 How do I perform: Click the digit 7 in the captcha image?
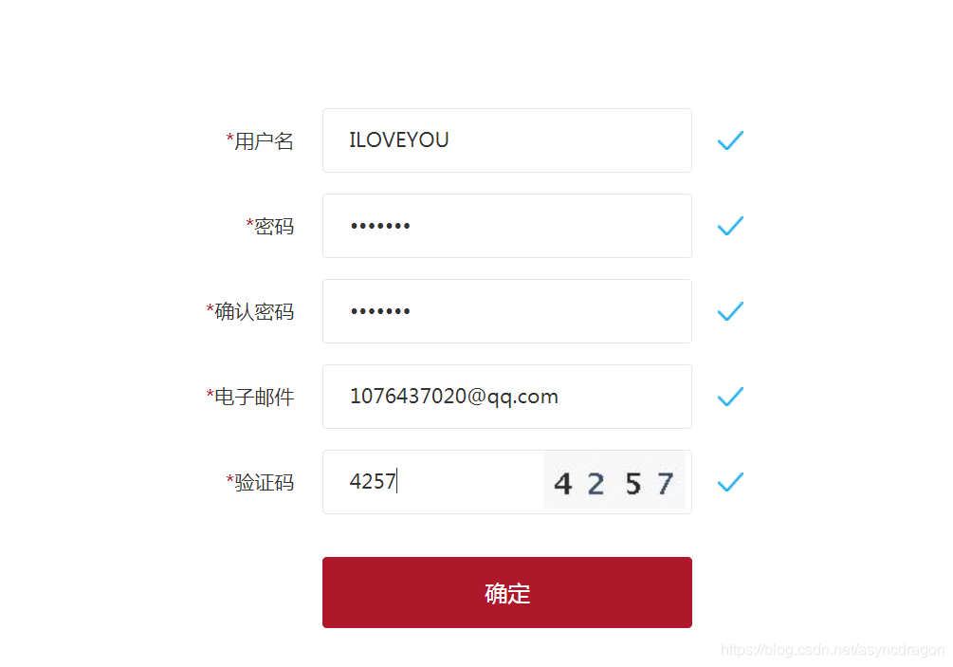666,484
